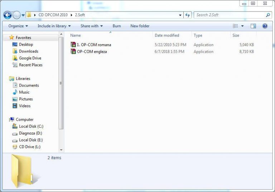Click Application type of OP-COM engleza
The width and height of the screenshot is (275, 192).
point(203,52)
